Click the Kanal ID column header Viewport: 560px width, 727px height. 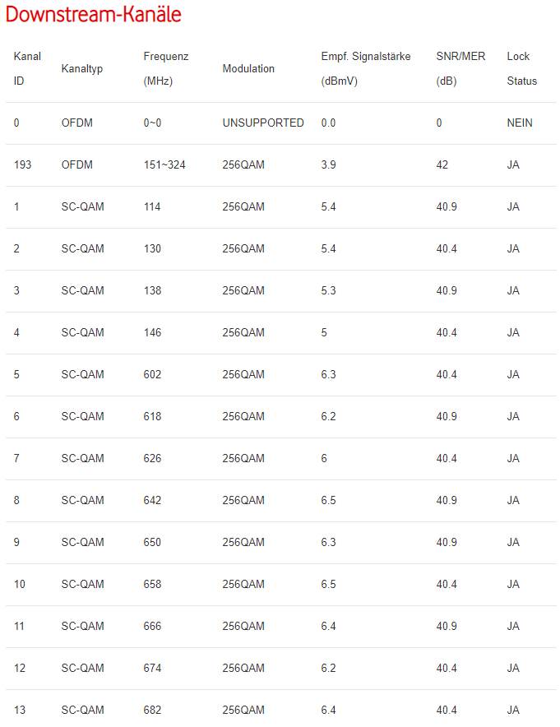(x=27, y=68)
